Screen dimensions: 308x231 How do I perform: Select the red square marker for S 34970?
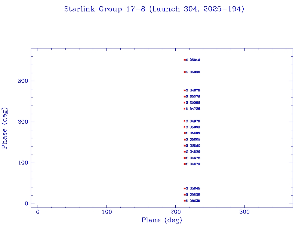tap(185, 121)
